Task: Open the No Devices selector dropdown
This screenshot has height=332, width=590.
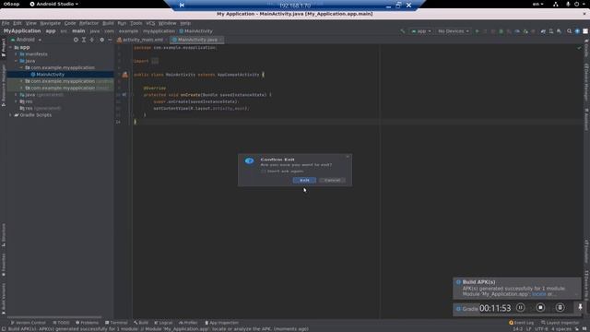Action: click(x=453, y=31)
